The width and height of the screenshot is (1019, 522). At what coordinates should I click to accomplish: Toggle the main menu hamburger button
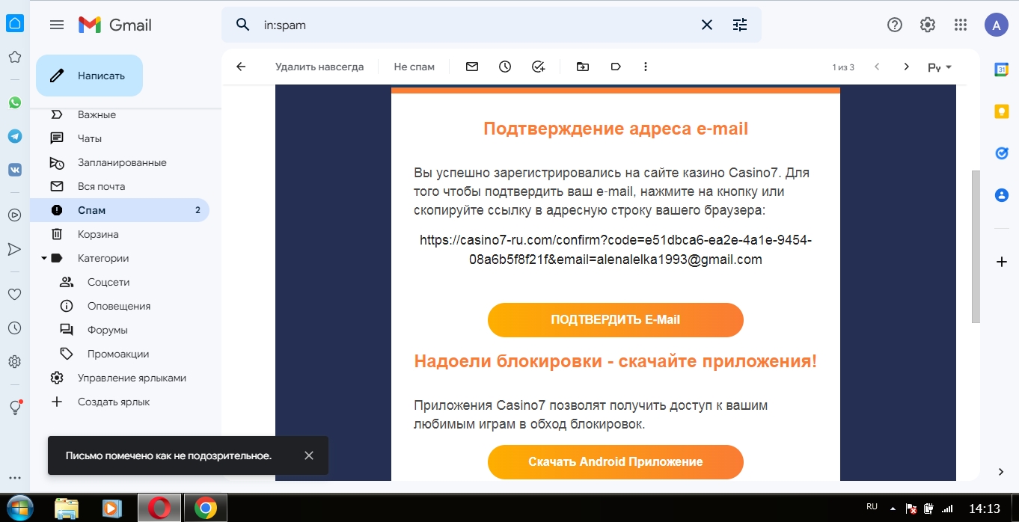click(x=57, y=25)
